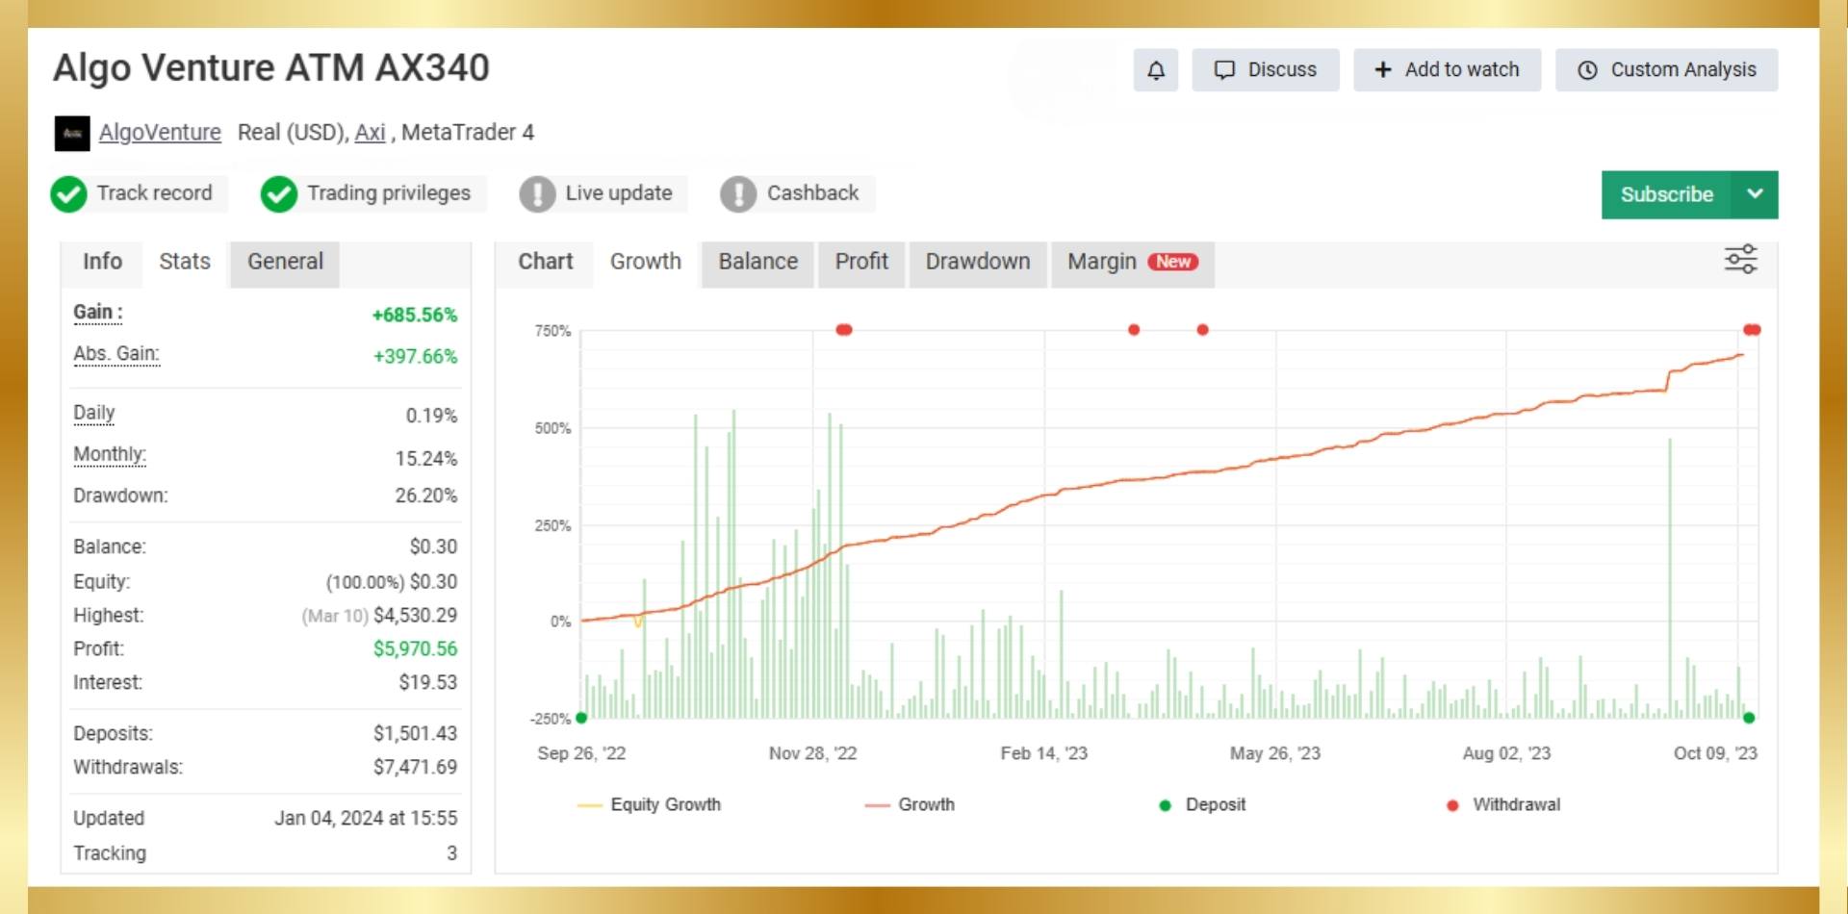Select the Drawdown chart tab
The height and width of the screenshot is (914, 1848).
pyautogui.click(x=977, y=262)
